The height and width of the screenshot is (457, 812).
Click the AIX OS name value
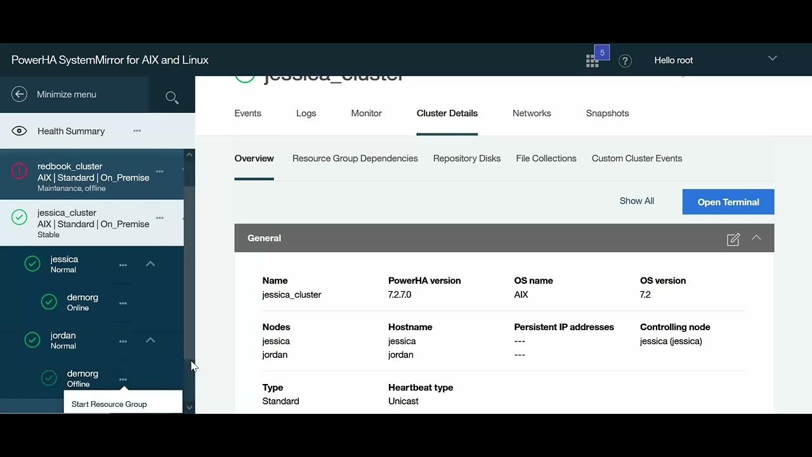click(521, 295)
